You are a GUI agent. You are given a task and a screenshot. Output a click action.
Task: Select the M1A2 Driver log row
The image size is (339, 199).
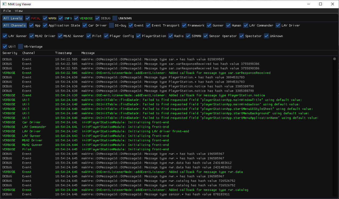point(167,140)
